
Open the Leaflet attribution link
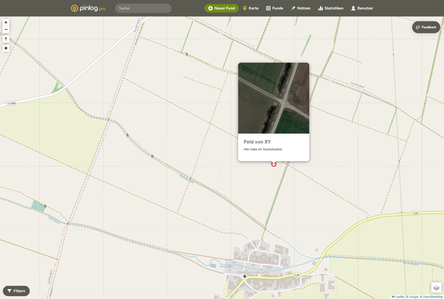(400, 297)
